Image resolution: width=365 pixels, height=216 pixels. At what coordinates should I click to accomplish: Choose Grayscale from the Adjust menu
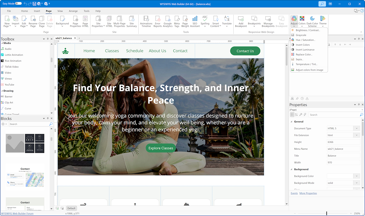tap(301, 35)
